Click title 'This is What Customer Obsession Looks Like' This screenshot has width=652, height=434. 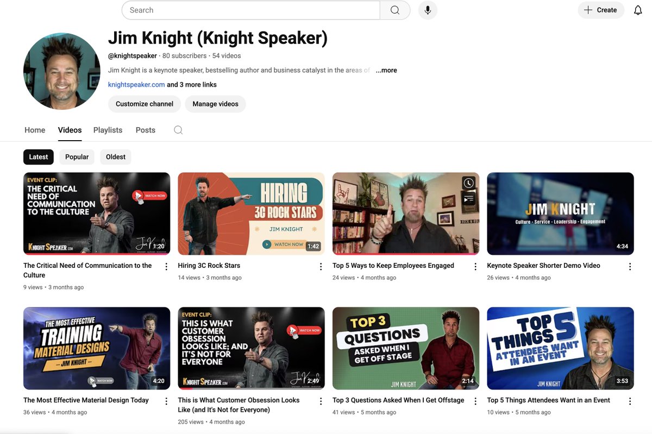[239, 405]
